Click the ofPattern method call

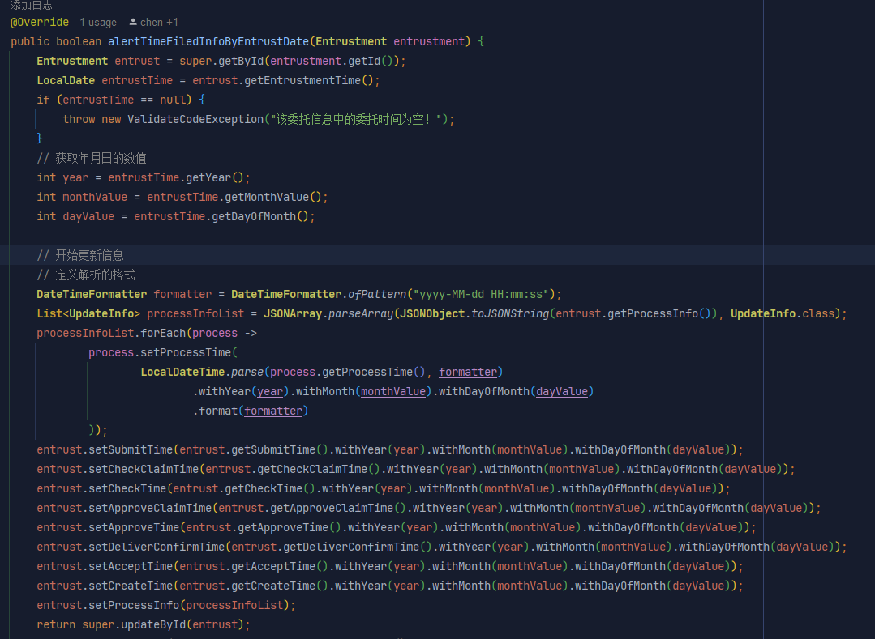point(377,294)
